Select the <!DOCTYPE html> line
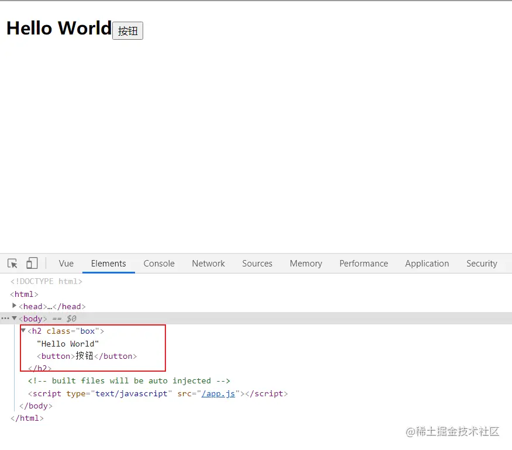The image size is (512, 450). pyautogui.click(x=46, y=281)
